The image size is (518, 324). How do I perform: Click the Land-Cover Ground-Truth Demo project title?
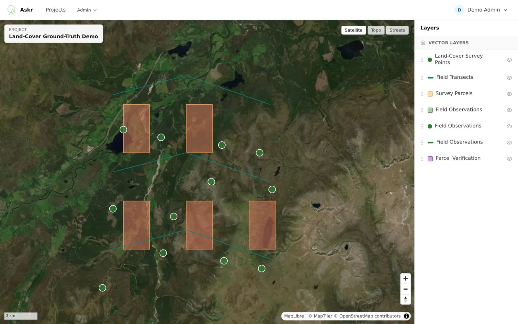pos(53,36)
